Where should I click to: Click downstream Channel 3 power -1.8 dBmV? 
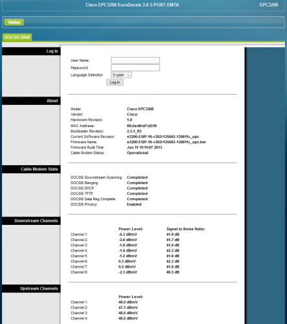pyautogui.click(x=128, y=245)
